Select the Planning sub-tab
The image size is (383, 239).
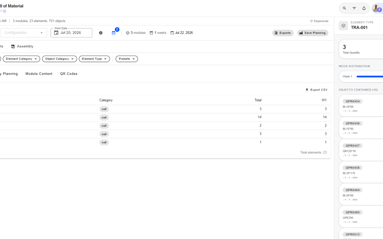[x=9, y=74]
